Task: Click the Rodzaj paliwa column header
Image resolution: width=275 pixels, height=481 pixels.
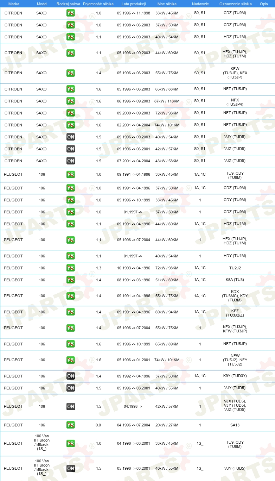Action: click(68, 4)
